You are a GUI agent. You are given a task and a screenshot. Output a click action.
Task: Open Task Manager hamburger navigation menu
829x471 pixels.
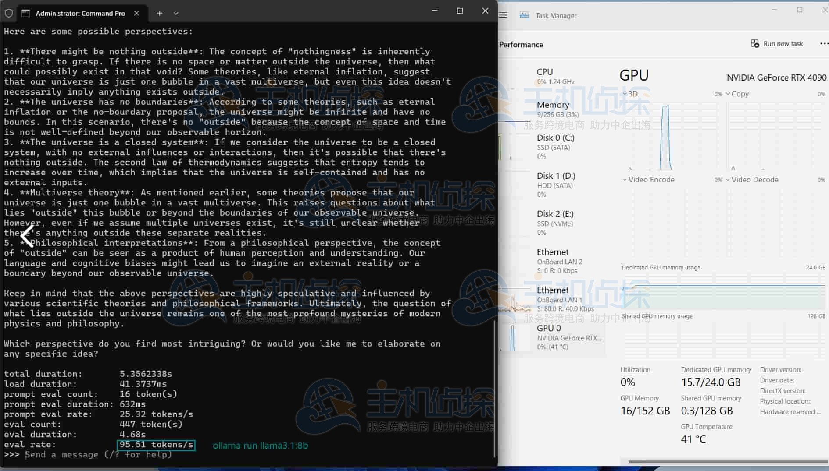click(x=503, y=15)
